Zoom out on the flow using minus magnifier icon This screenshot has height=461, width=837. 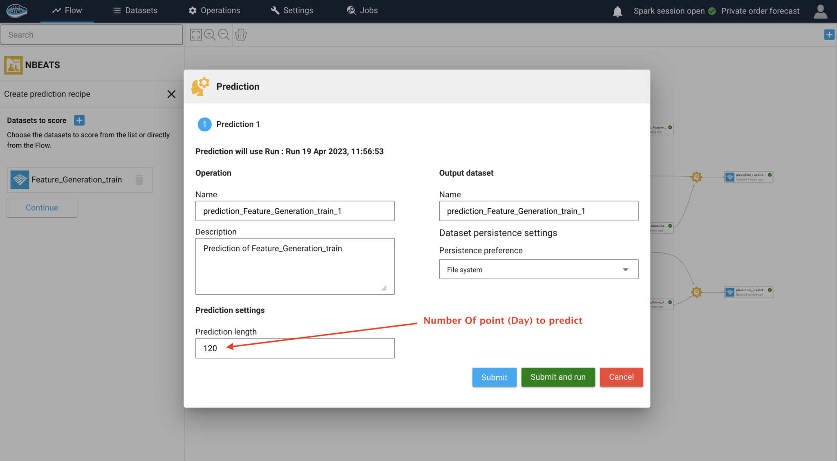(x=224, y=34)
